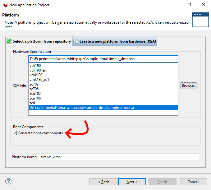Select zed in hardware list
211x190 pixels.
103,103
